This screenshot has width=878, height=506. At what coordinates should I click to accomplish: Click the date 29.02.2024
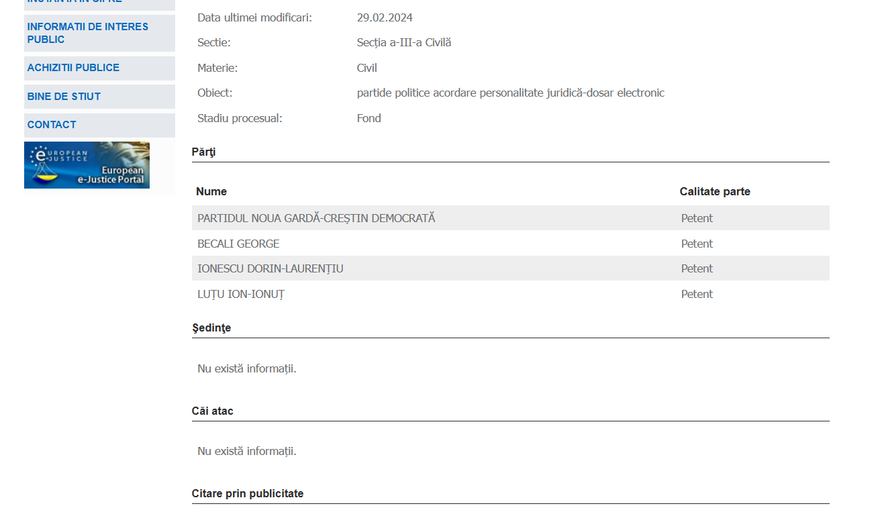(385, 17)
